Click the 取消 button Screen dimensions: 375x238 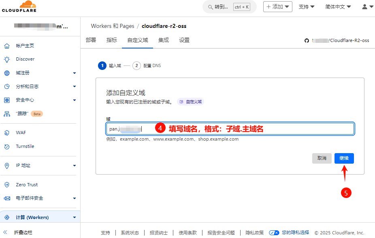pos(322,158)
